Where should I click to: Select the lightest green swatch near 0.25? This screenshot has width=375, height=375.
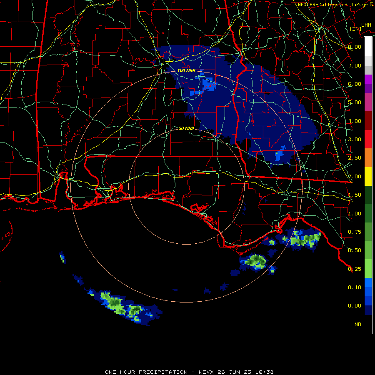pyautogui.click(x=368, y=269)
